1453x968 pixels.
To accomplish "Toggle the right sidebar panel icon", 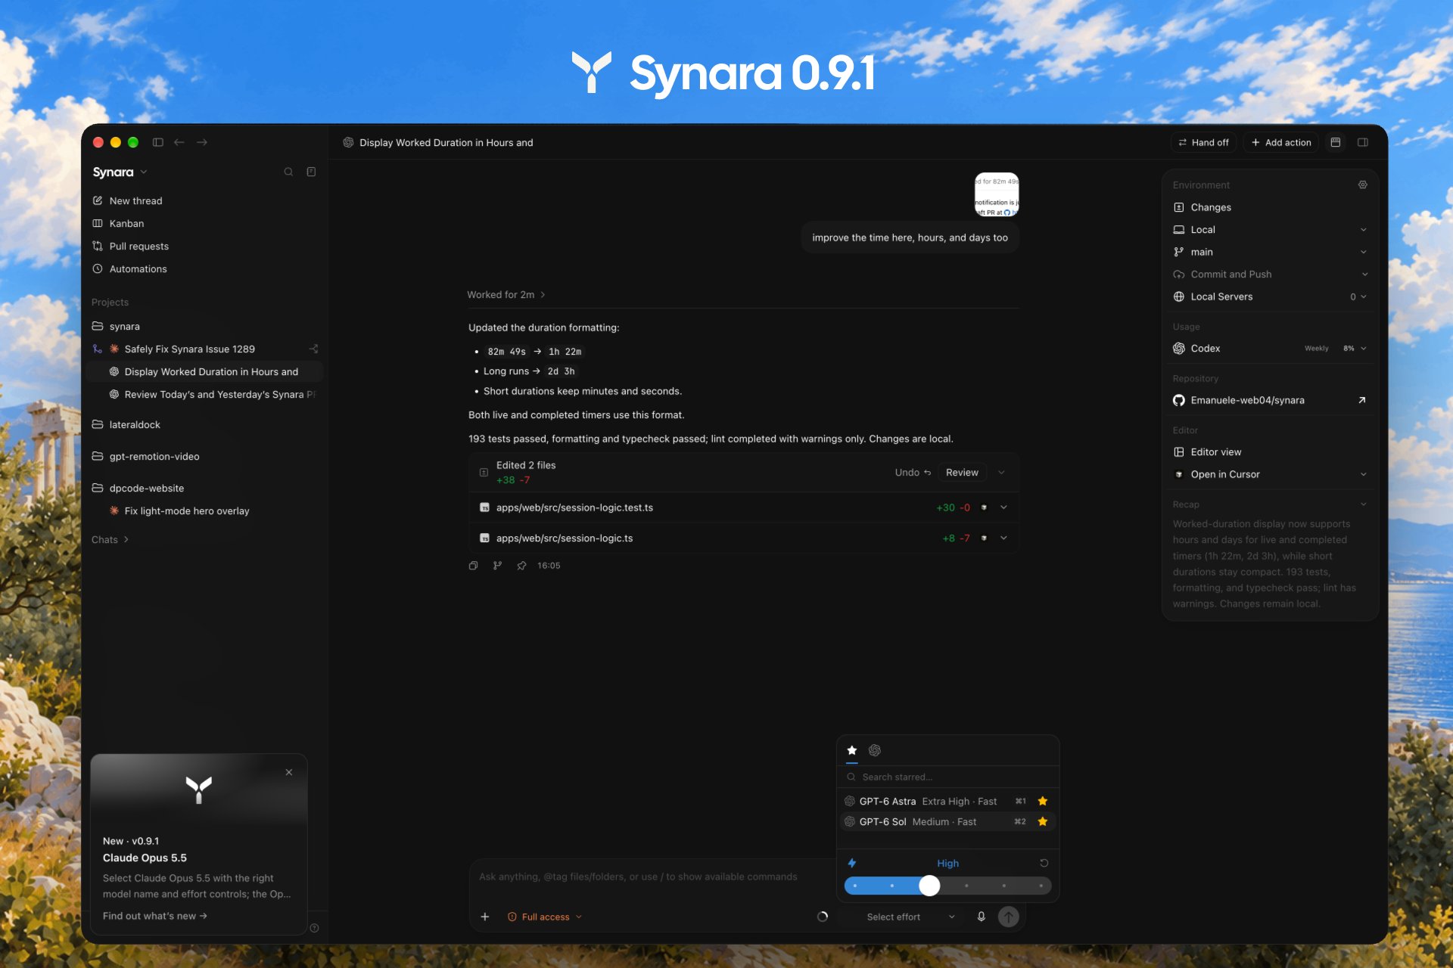I will coord(1363,142).
